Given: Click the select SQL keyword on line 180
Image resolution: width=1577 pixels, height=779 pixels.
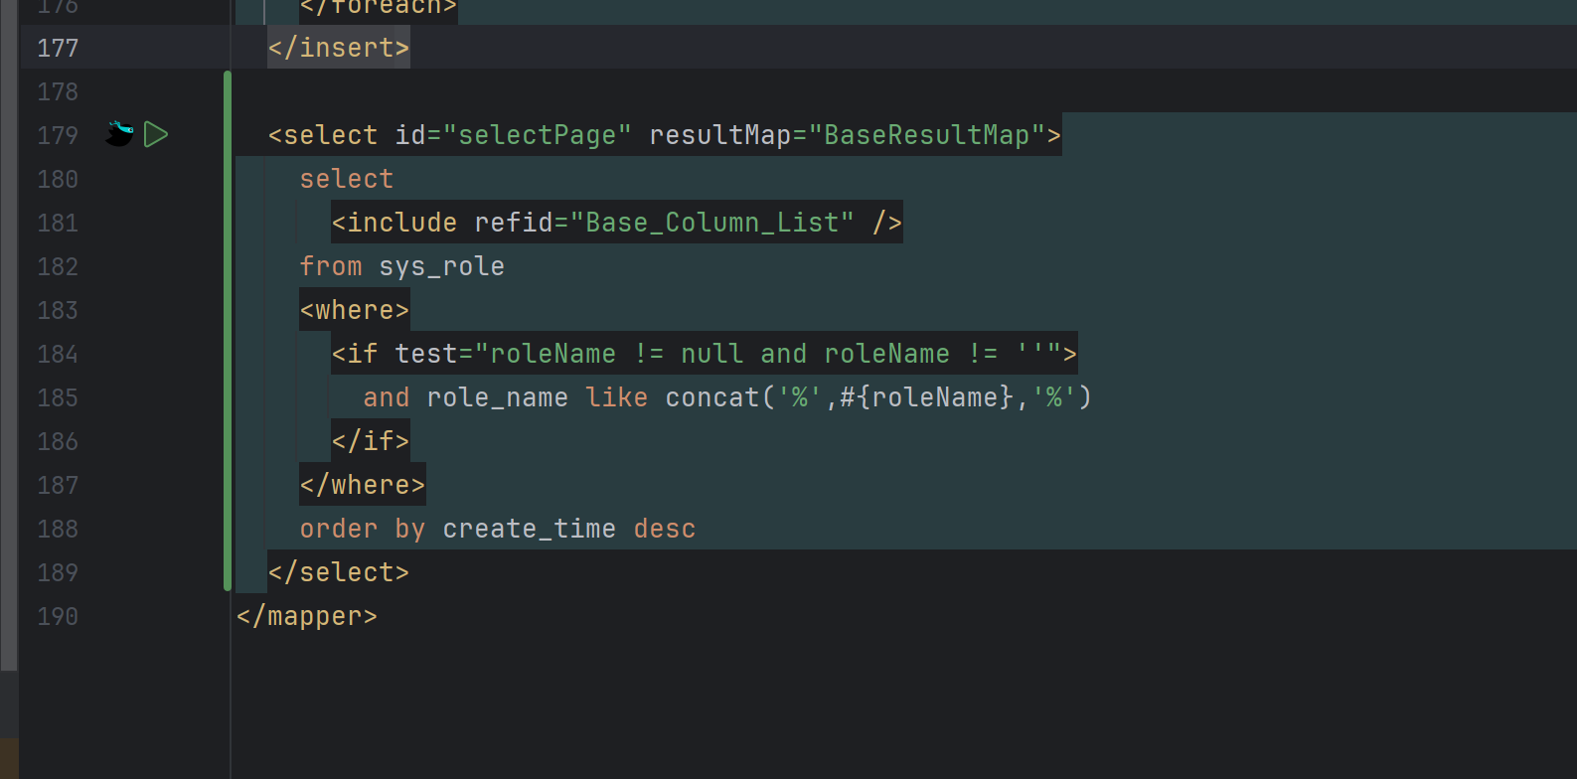Looking at the screenshot, I should (347, 179).
